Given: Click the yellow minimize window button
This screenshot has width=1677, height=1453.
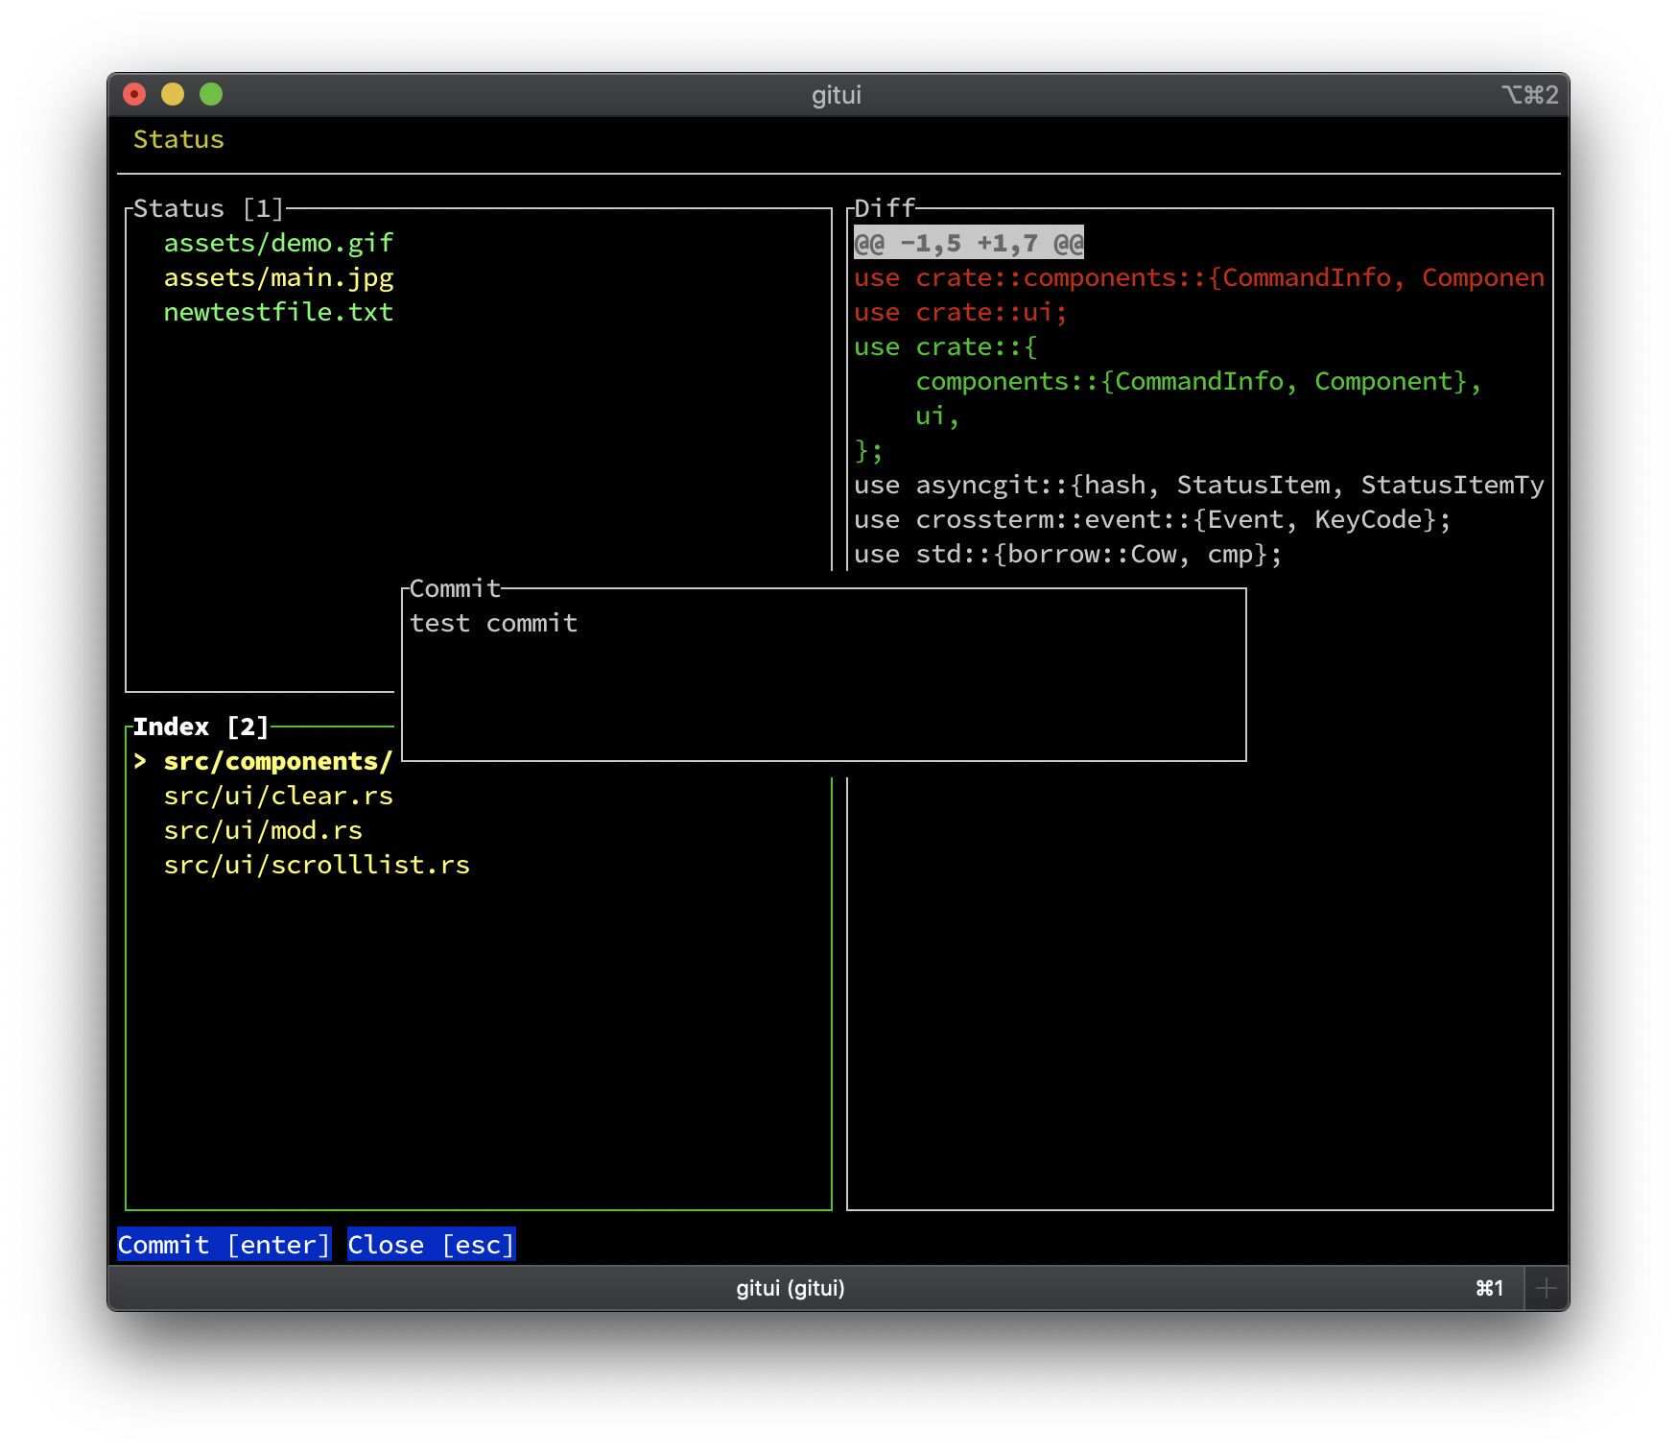Looking at the screenshot, I should (x=173, y=94).
